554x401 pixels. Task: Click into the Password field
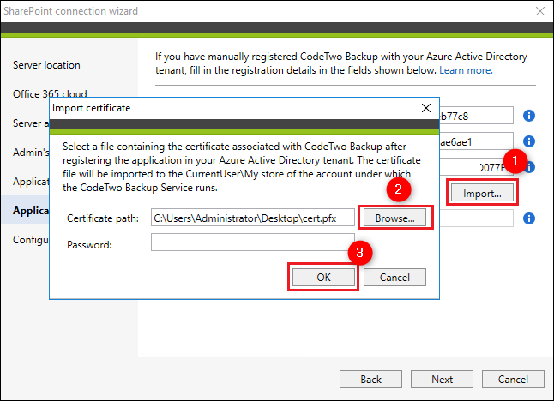tap(253, 242)
